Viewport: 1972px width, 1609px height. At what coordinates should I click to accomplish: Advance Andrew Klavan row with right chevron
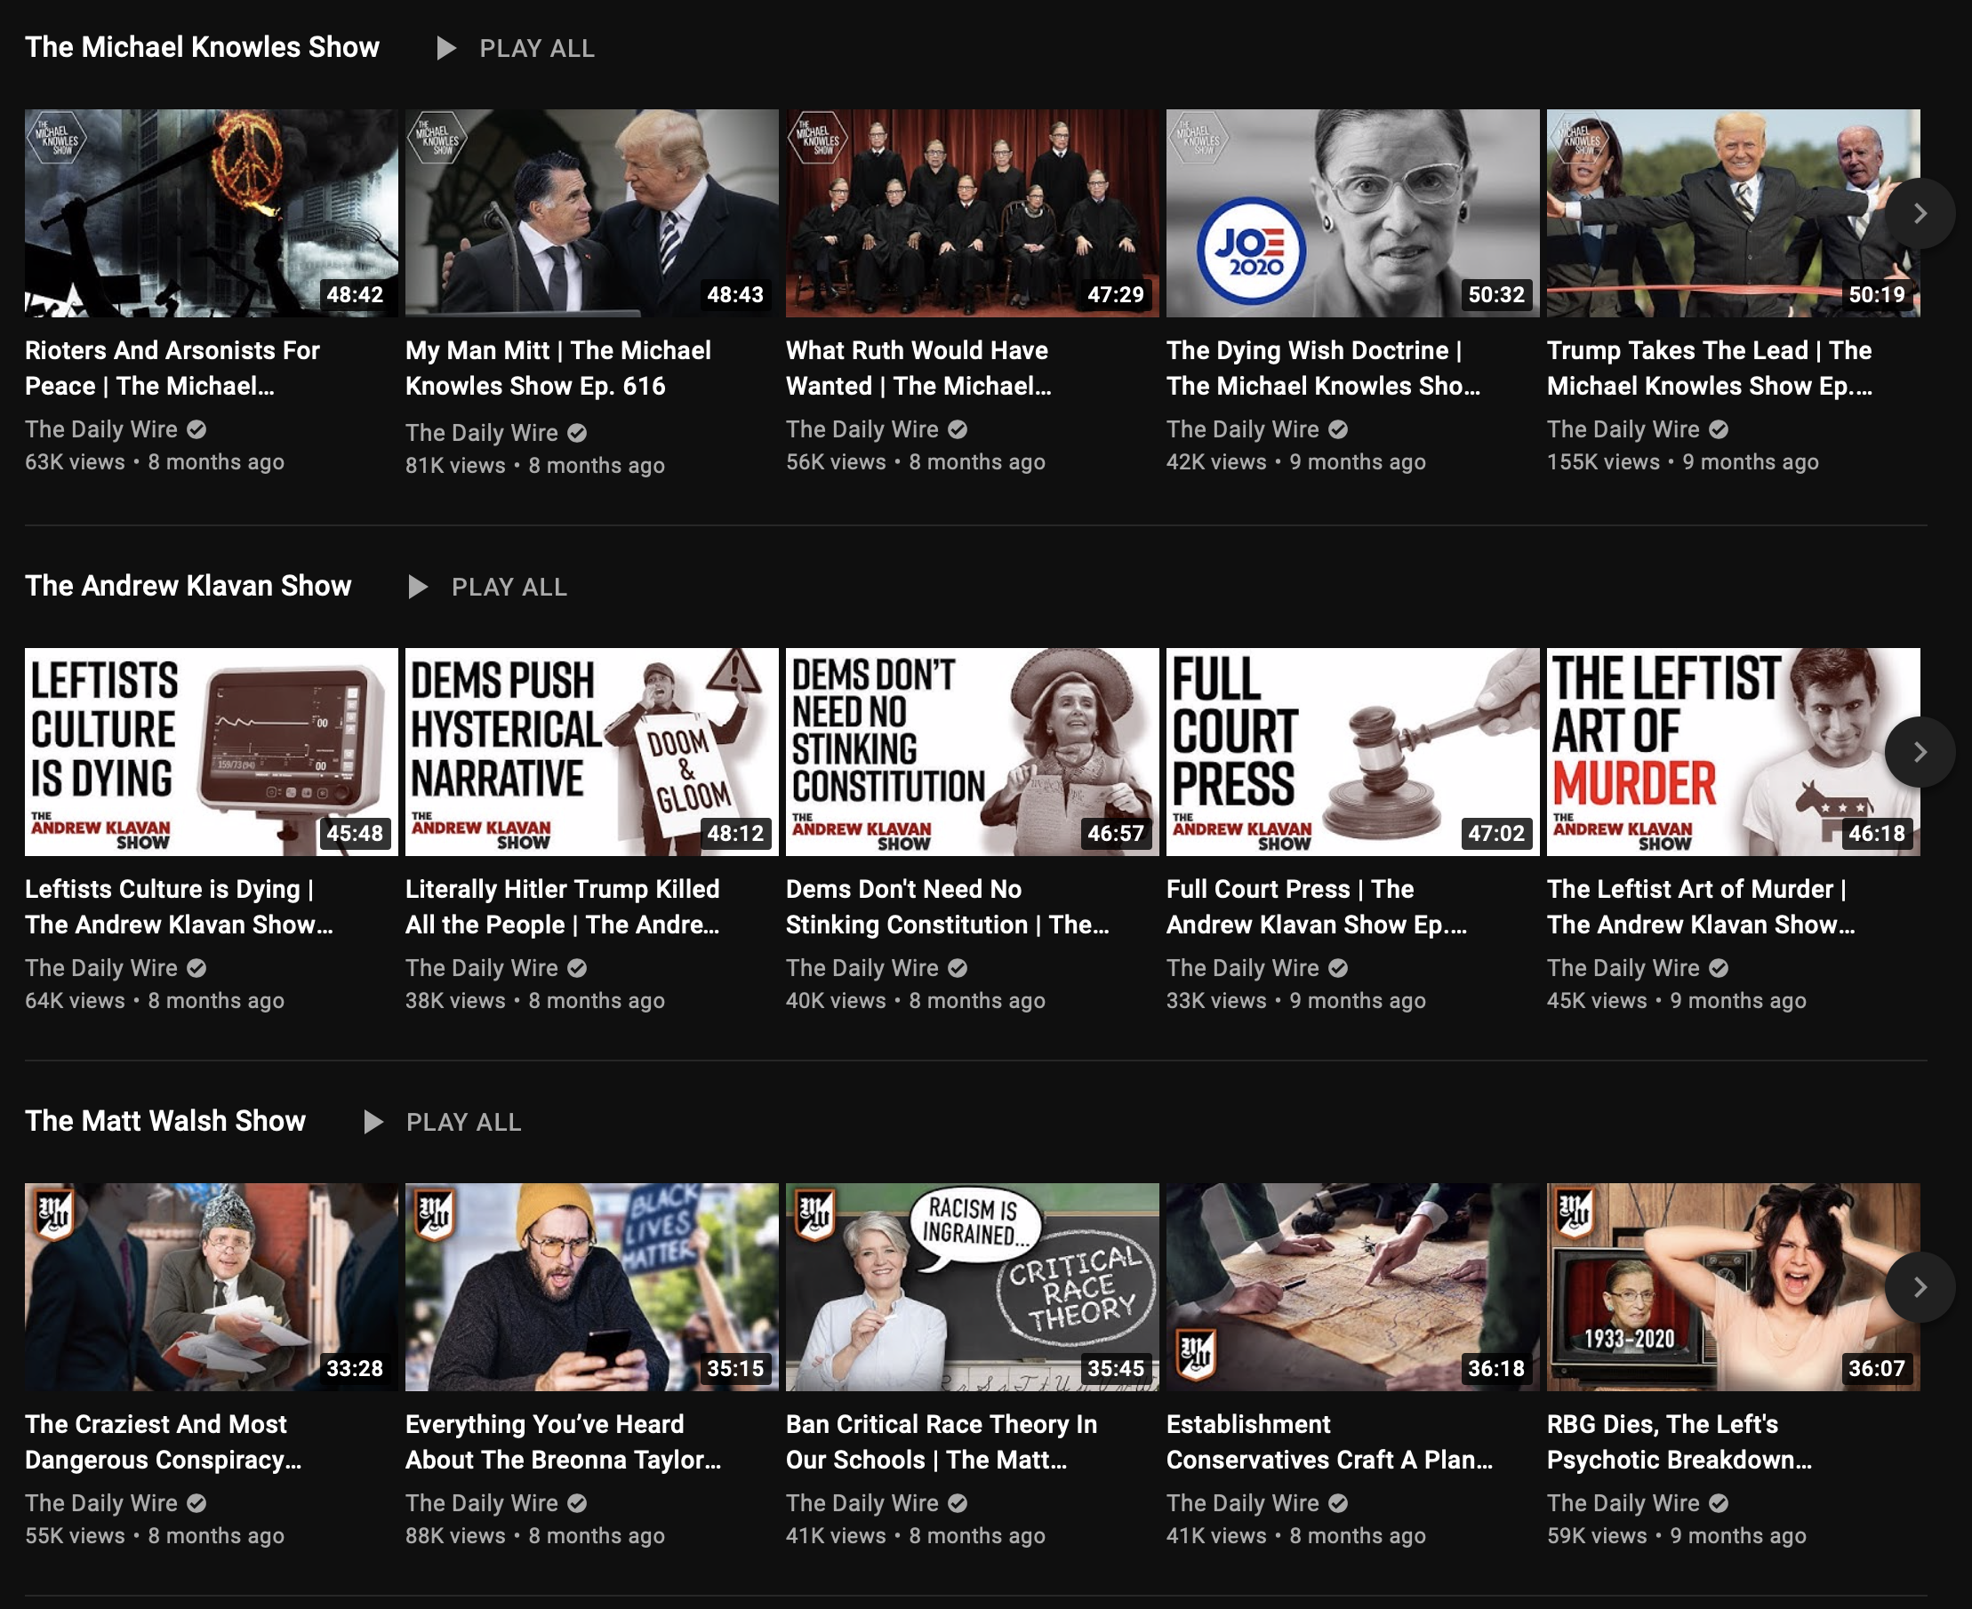pyautogui.click(x=1919, y=752)
